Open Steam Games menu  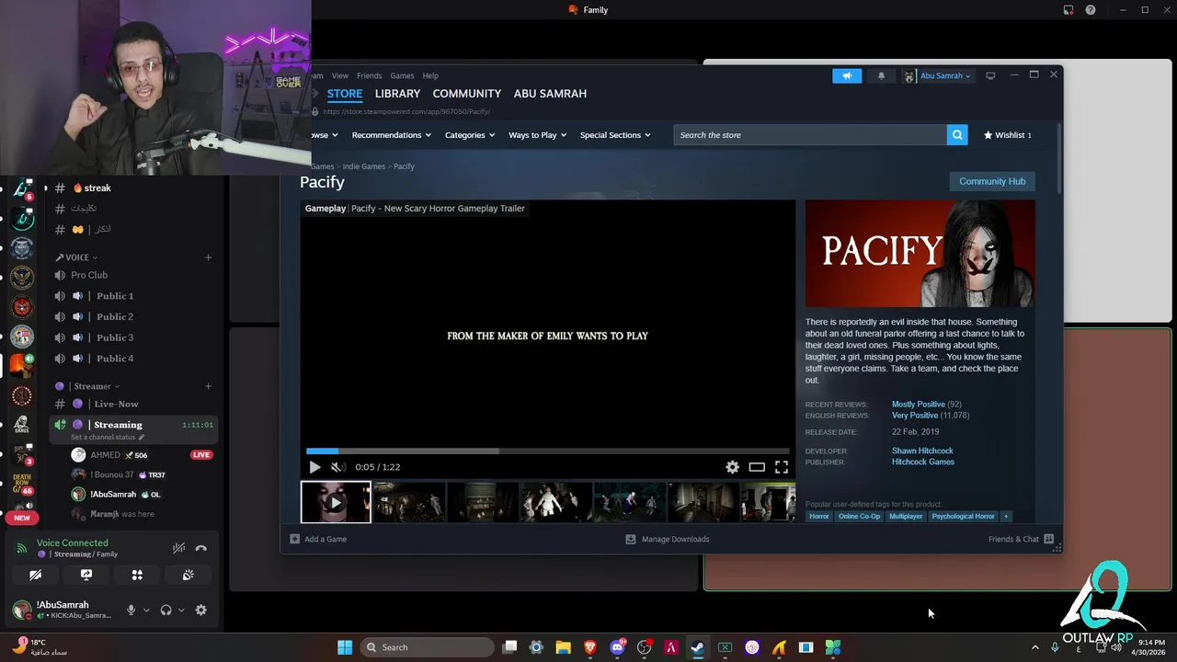point(402,75)
